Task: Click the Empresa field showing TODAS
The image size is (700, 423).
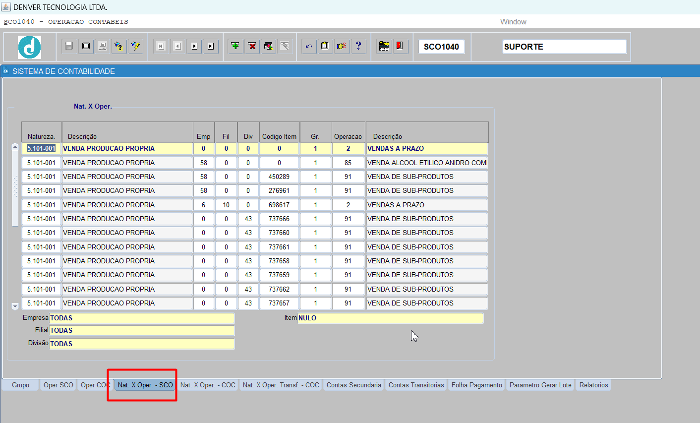Action: coord(142,318)
